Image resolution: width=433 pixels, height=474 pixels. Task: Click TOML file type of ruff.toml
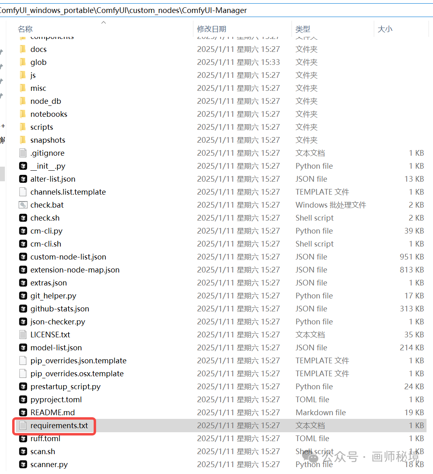tap(312, 439)
